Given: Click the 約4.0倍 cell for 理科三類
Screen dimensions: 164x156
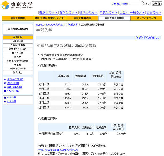Looking at the screenshot, I should (119, 108).
